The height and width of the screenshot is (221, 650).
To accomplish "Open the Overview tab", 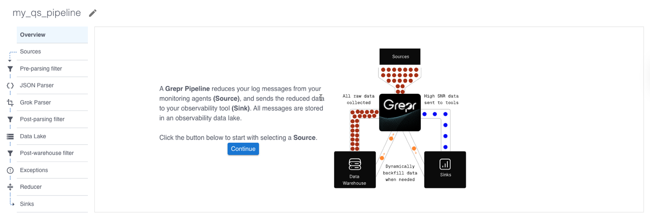I will pyautogui.click(x=52, y=35).
